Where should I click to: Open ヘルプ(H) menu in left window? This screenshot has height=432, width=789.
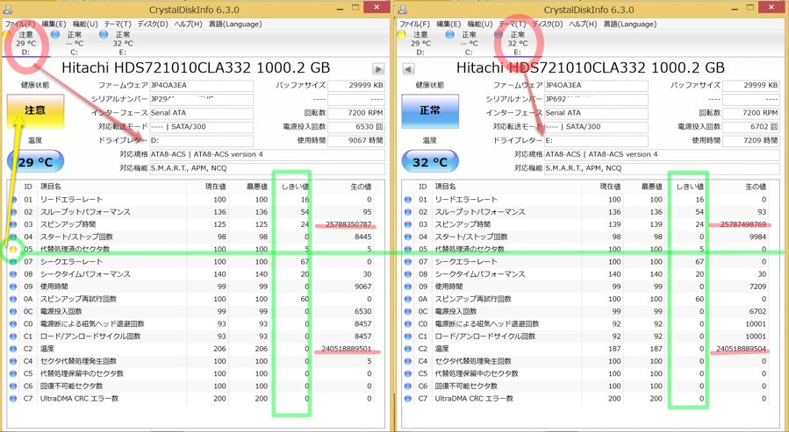coord(188,25)
